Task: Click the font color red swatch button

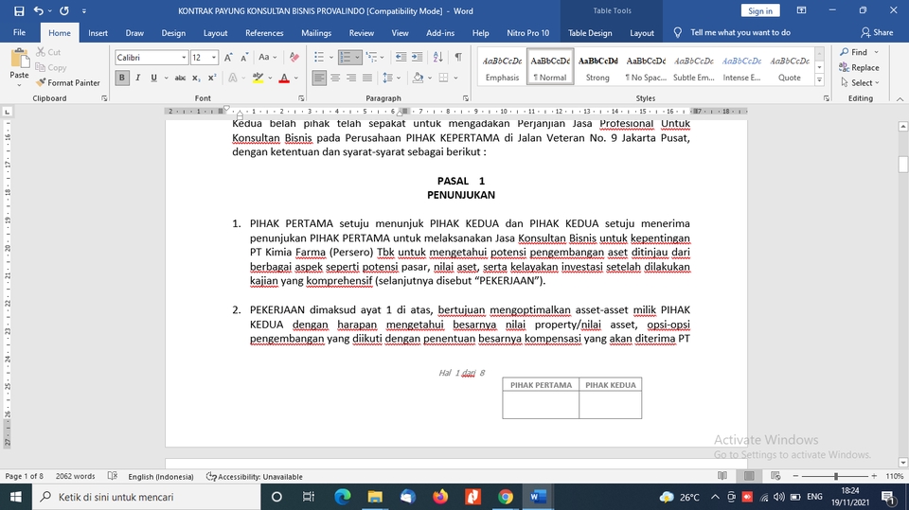Action: (284, 78)
